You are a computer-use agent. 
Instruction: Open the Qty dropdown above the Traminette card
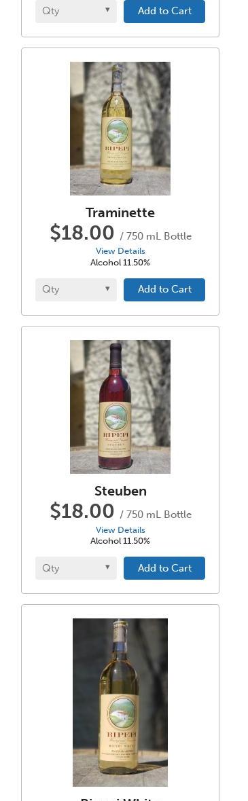75,11
